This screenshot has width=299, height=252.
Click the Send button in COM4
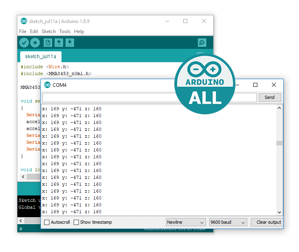269,97
